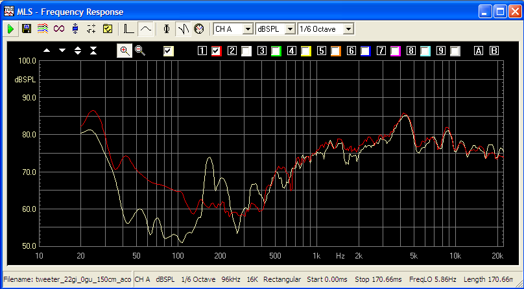
Task: Enable orange overlay 5 checkbox
Action: point(336,51)
